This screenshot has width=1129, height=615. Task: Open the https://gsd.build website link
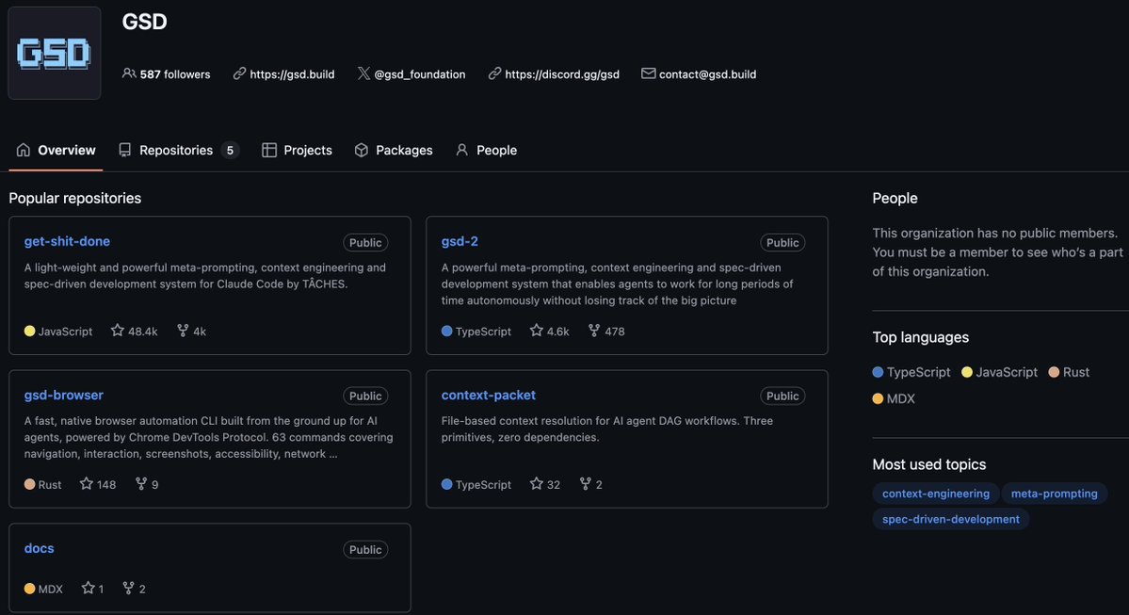tap(292, 74)
